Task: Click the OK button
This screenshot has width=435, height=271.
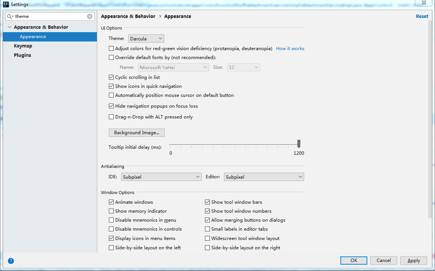Action: tap(354, 261)
